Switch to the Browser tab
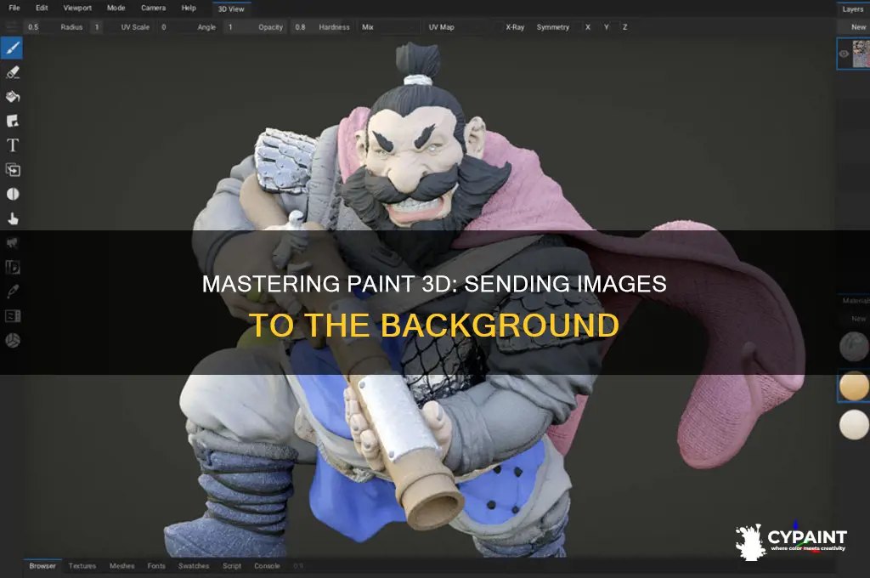 click(x=42, y=566)
